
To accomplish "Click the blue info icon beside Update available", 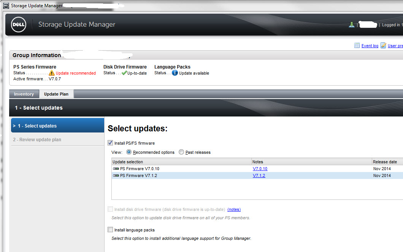I will pos(175,73).
